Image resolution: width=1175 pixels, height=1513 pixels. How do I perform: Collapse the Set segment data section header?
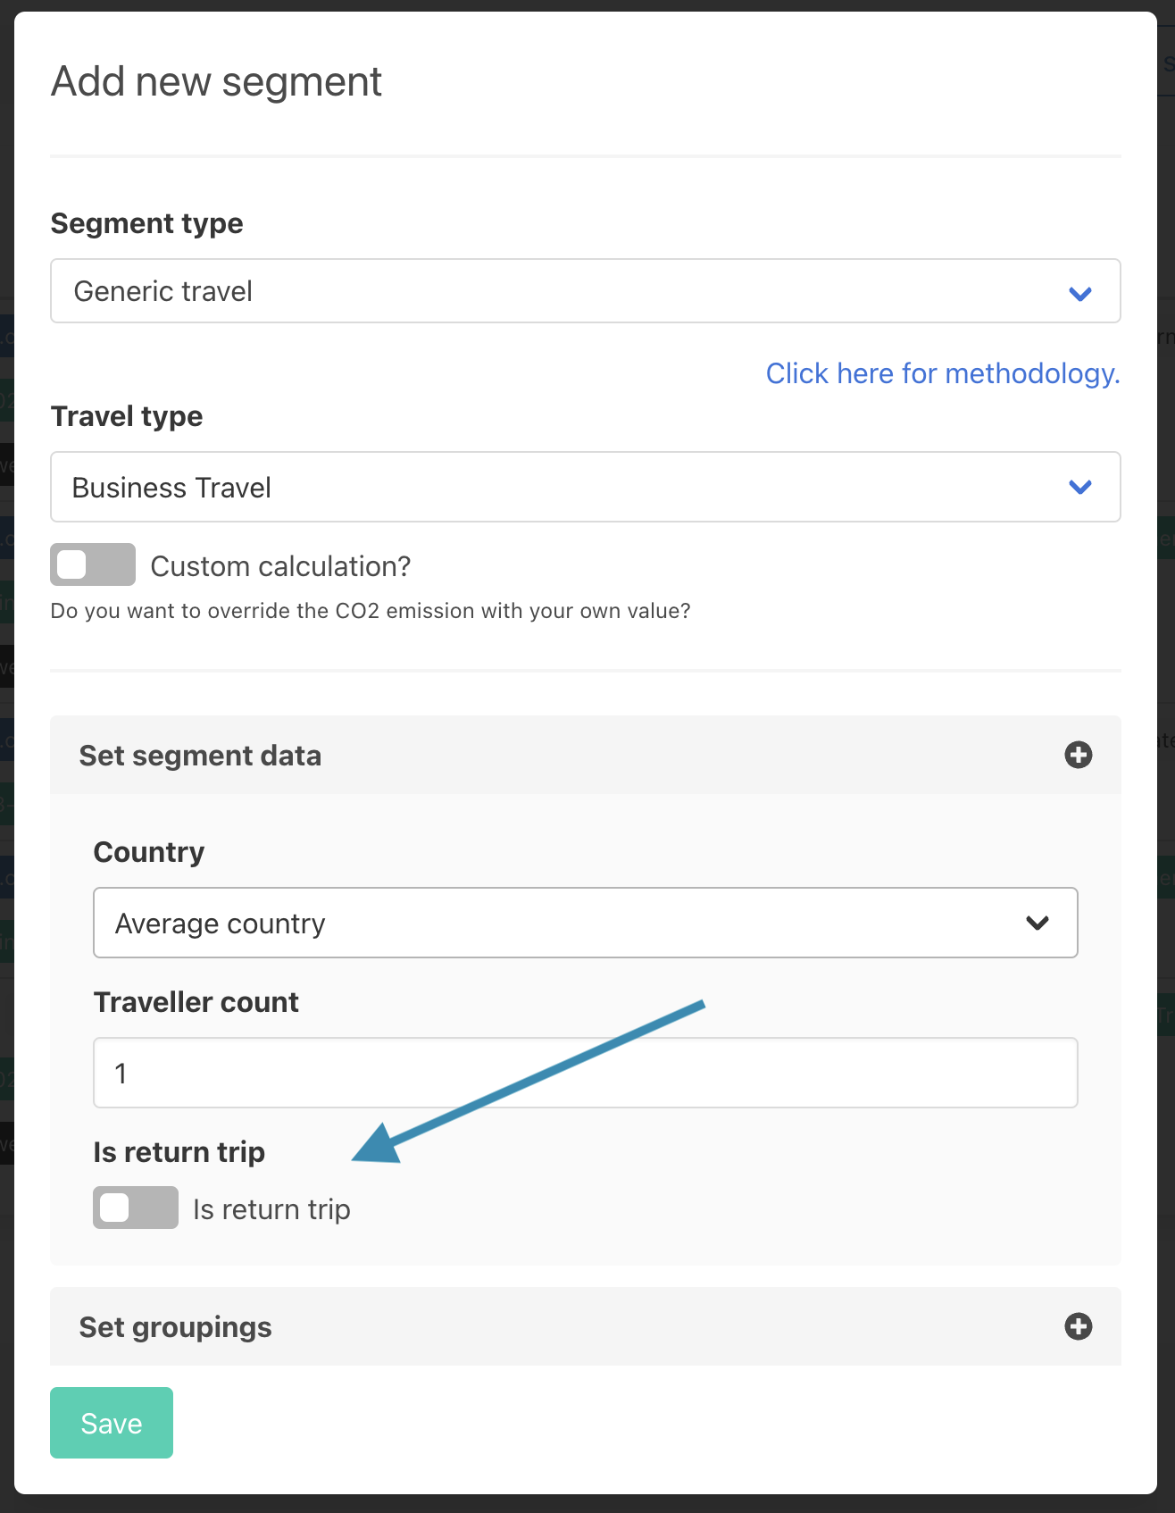[200, 756]
